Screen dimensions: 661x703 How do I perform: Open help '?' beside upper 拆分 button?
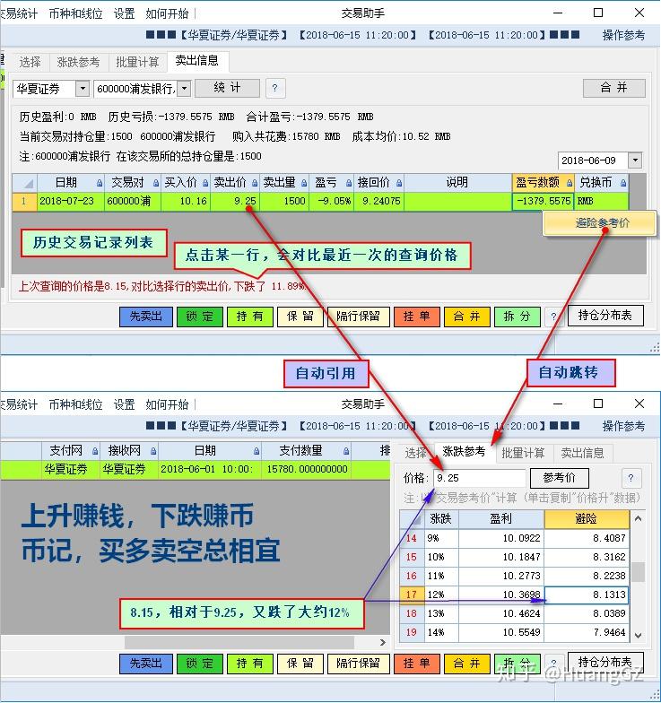pos(553,317)
